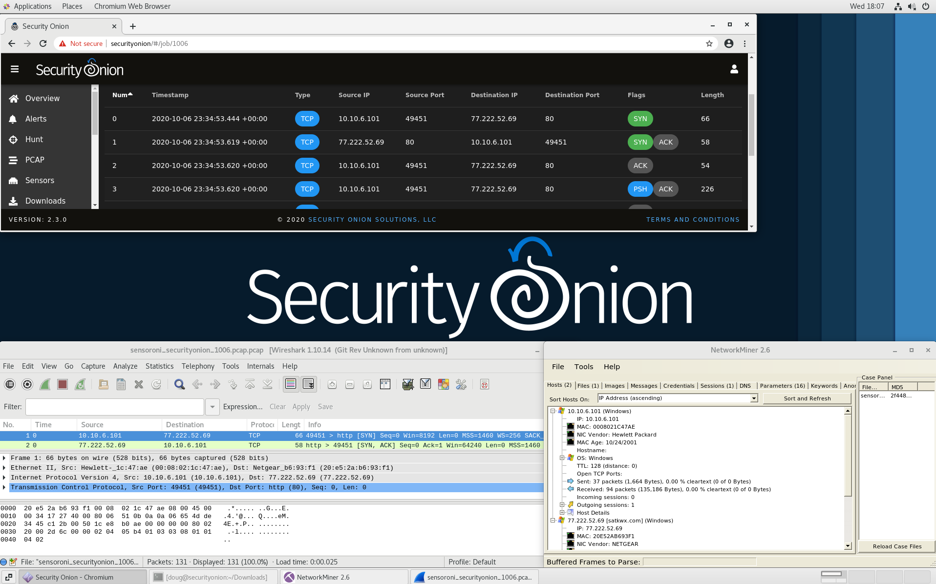Zoom out Wireshark text size

[x=350, y=384]
